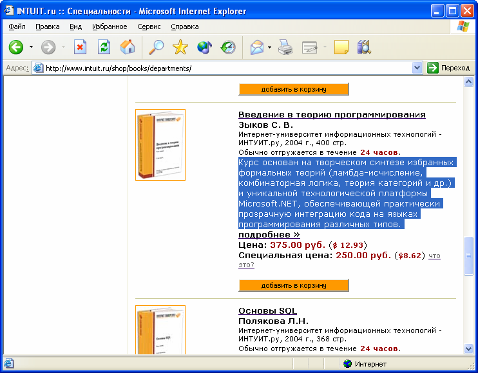Open the address bar URL dropdown
Viewport: 478px width, 373px height.
tap(417, 68)
